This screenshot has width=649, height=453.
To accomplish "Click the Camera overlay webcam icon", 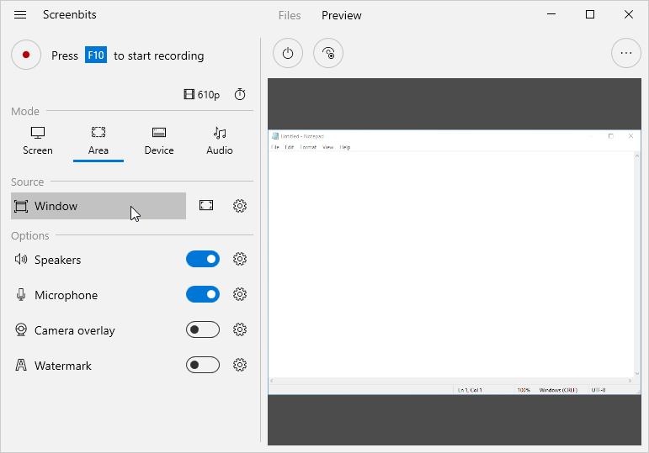I will coord(21,329).
